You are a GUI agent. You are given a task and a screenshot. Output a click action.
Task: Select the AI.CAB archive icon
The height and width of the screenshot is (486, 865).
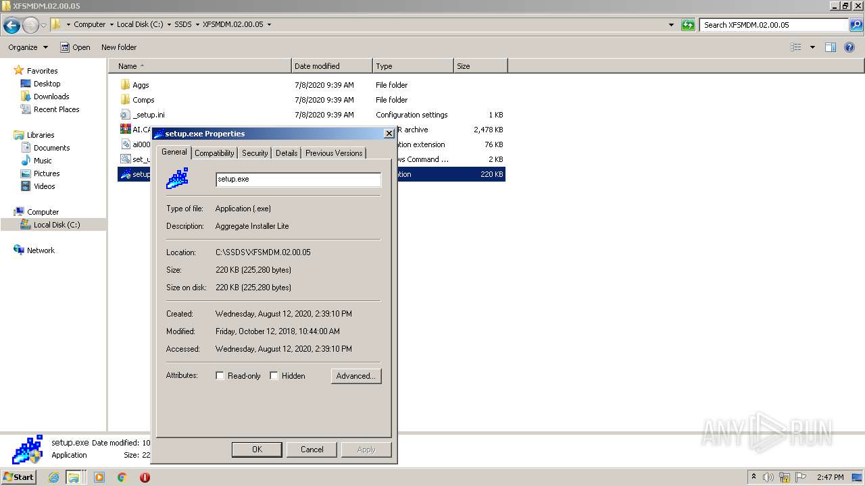tap(125, 130)
